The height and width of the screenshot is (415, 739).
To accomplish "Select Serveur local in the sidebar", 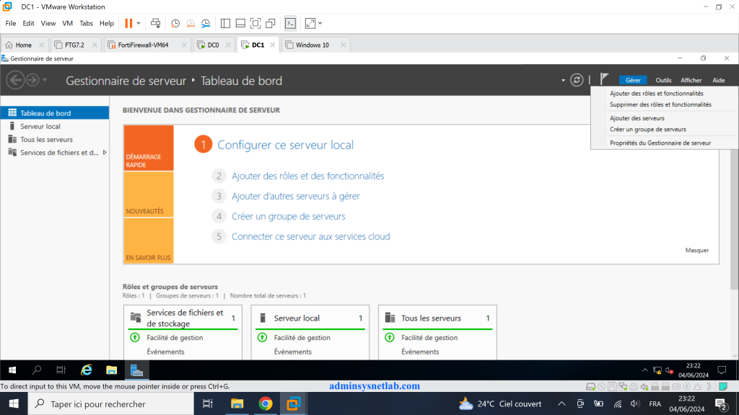I will [x=55, y=126].
